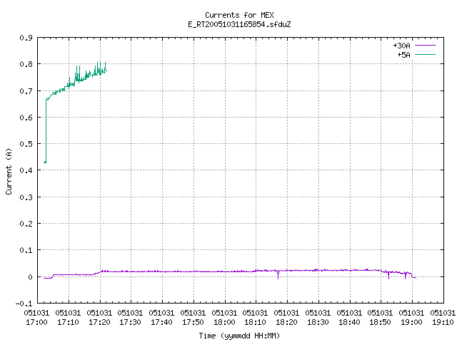Click the x-axis tick label 17:00
Image resolution: width=457 pixels, height=342 pixels.
36,322
